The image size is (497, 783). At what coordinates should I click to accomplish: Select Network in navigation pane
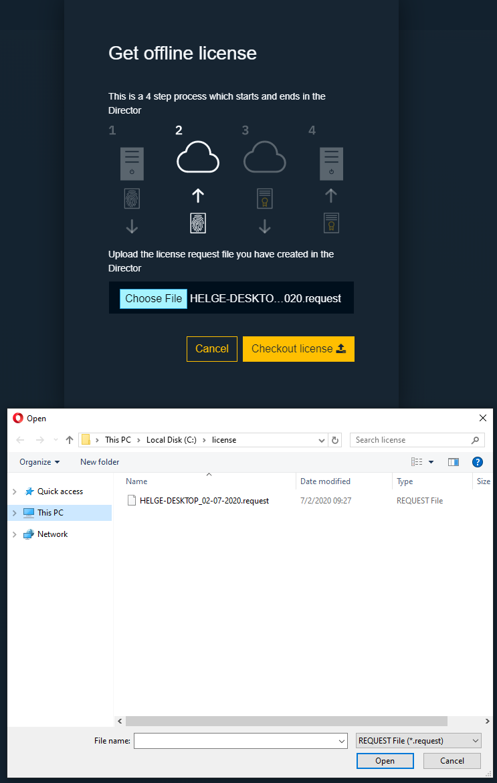(52, 534)
